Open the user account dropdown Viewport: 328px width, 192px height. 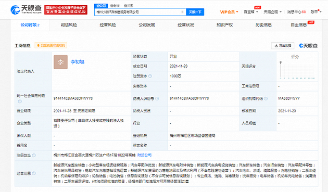click(x=316, y=12)
